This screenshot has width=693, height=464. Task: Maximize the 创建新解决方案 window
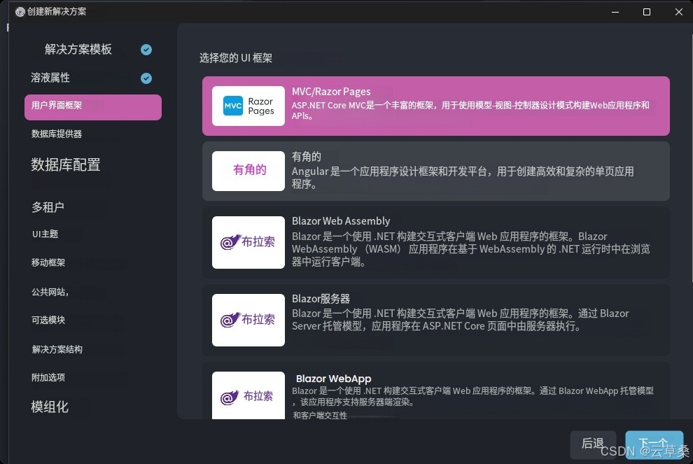coord(647,12)
